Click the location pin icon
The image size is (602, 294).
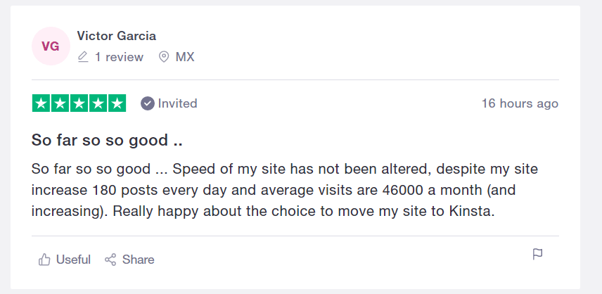(164, 57)
